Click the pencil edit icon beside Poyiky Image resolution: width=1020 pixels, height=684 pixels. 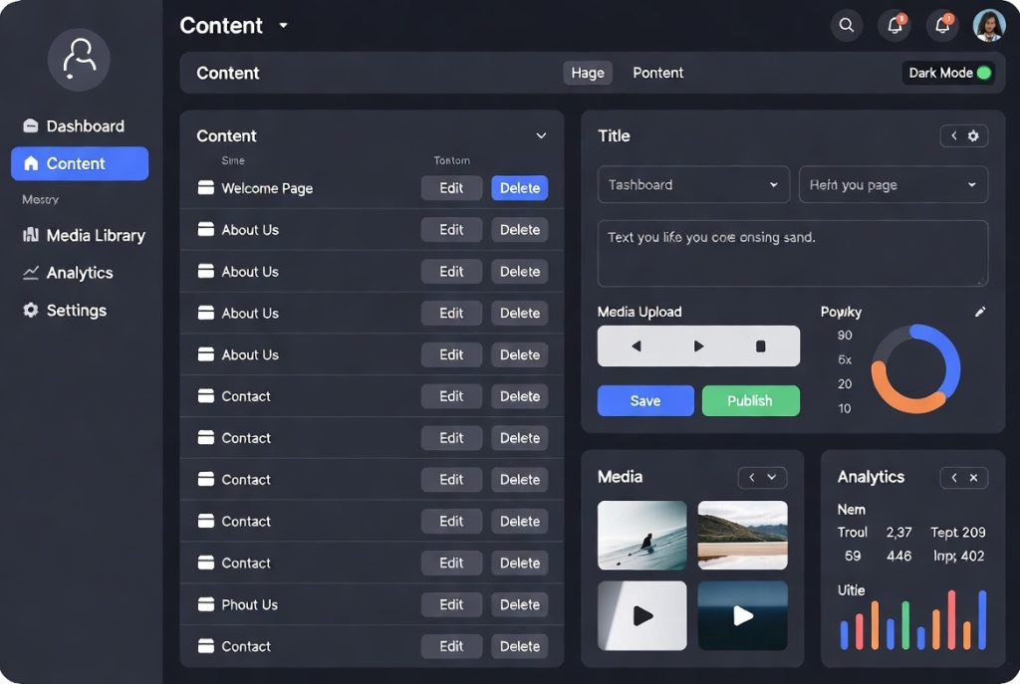tap(980, 312)
